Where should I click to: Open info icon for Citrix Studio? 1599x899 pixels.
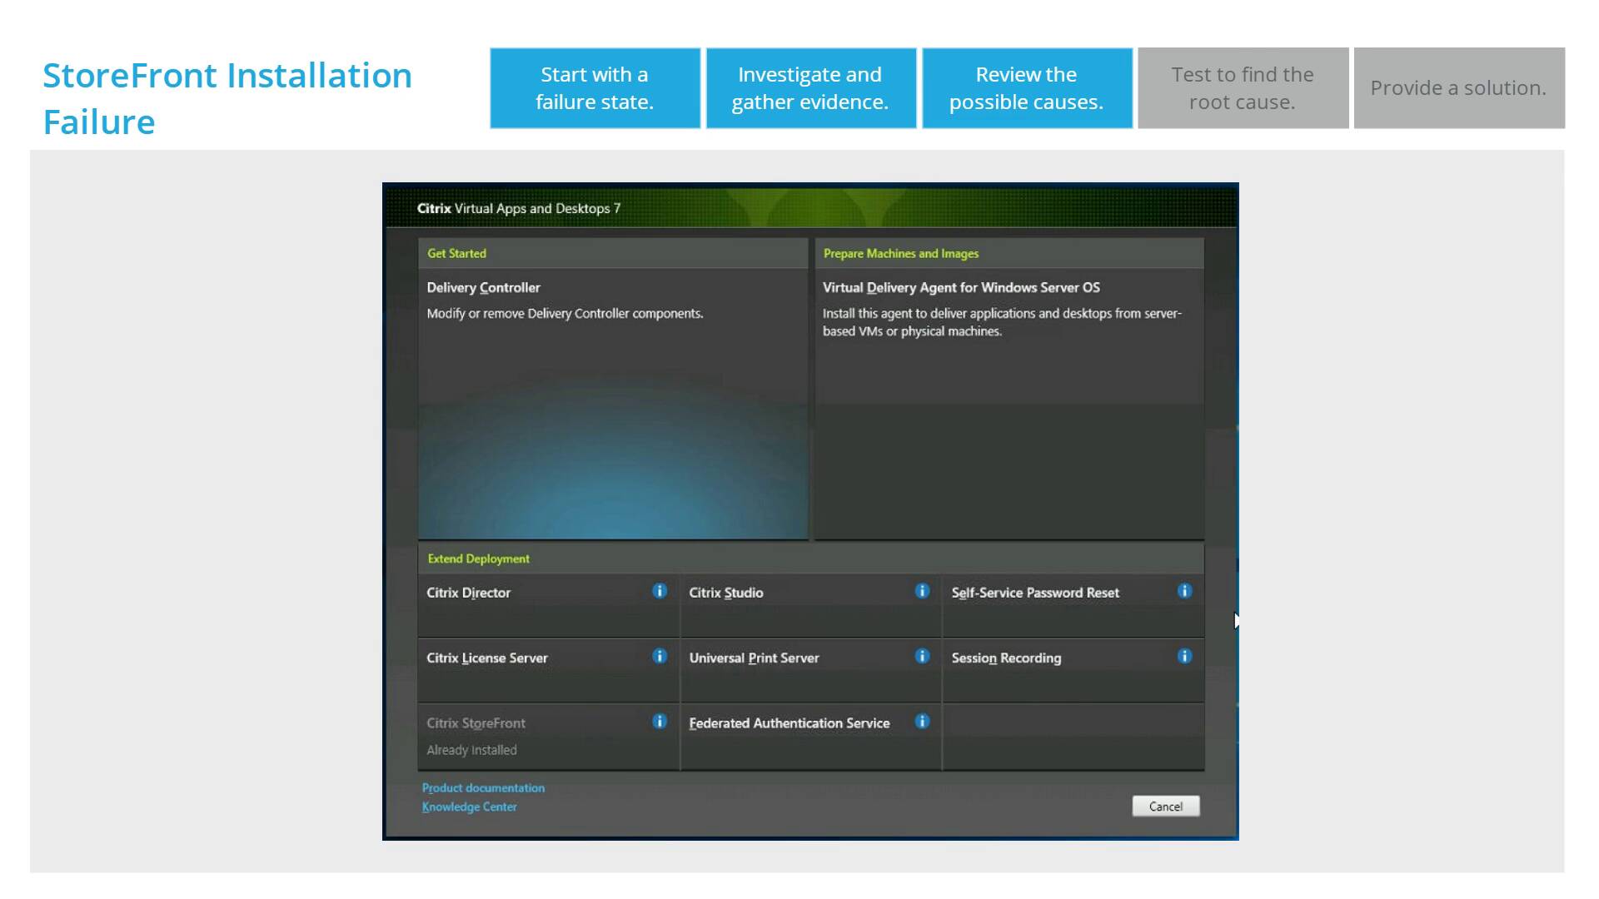click(x=922, y=591)
